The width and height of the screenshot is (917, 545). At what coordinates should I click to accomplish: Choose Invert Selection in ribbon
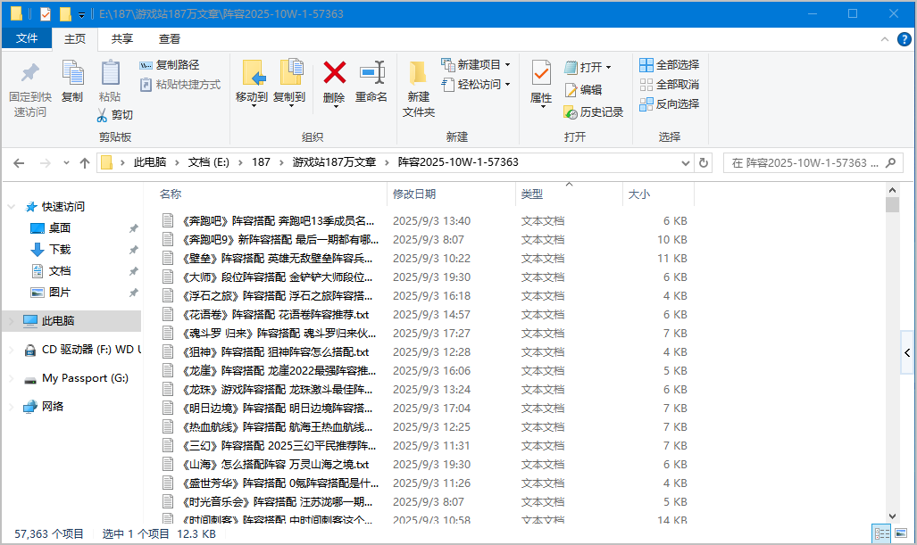tap(669, 103)
